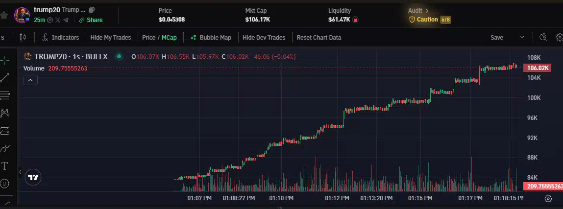This screenshot has height=209, width=563.
Task: Click the liquidity lock icon
Action: (x=355, y=20)
